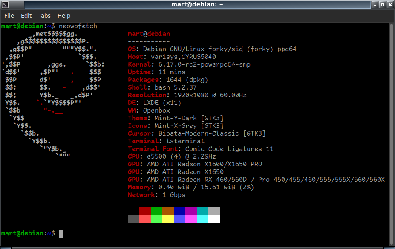395x249 pixels.
Task: Open the terminal window menu icon
Action: coord(5,5)
